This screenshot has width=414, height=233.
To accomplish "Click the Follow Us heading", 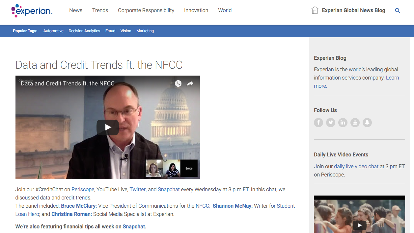I will click(325, 110).
